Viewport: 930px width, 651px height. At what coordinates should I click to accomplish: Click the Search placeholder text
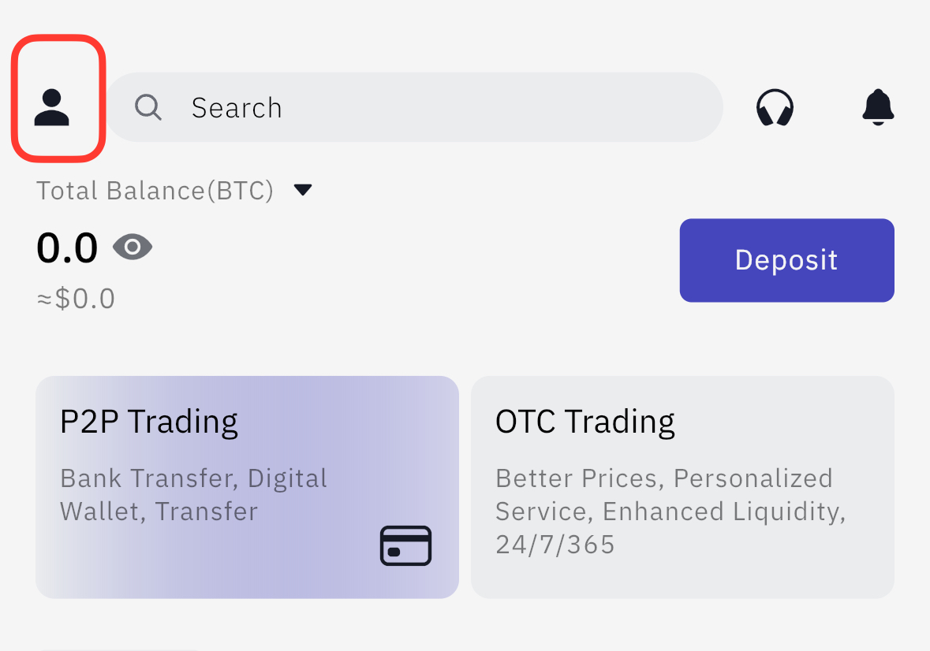(237, 108)
